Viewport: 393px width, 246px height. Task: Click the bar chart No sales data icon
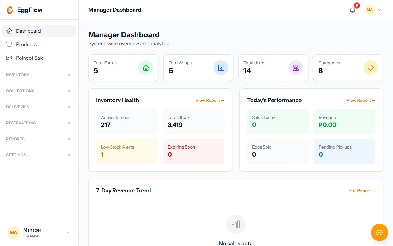pos(236,224)
